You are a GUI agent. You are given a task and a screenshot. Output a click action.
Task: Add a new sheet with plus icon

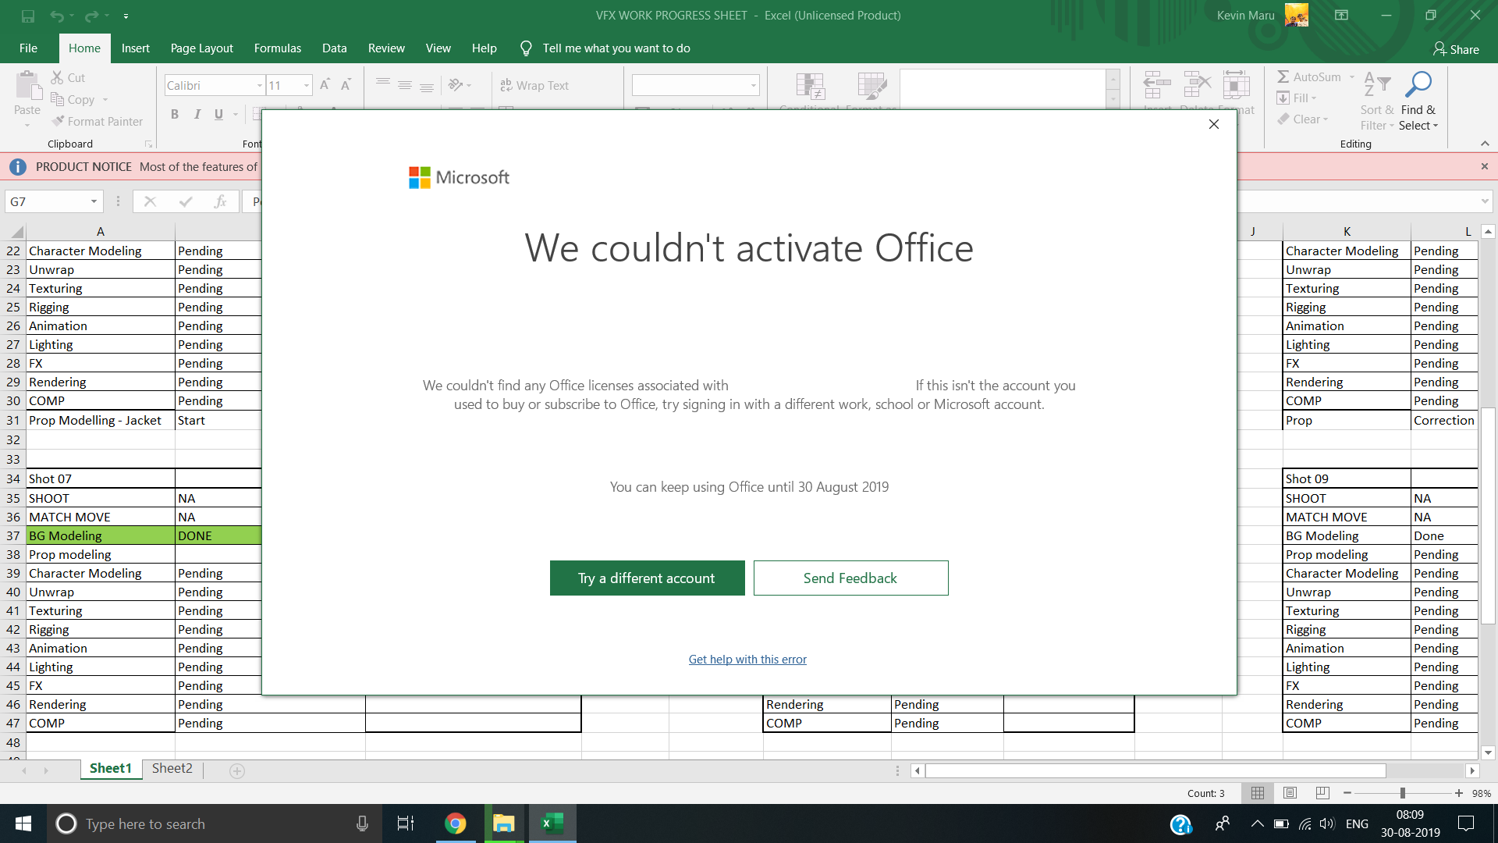tap(237, 771)
